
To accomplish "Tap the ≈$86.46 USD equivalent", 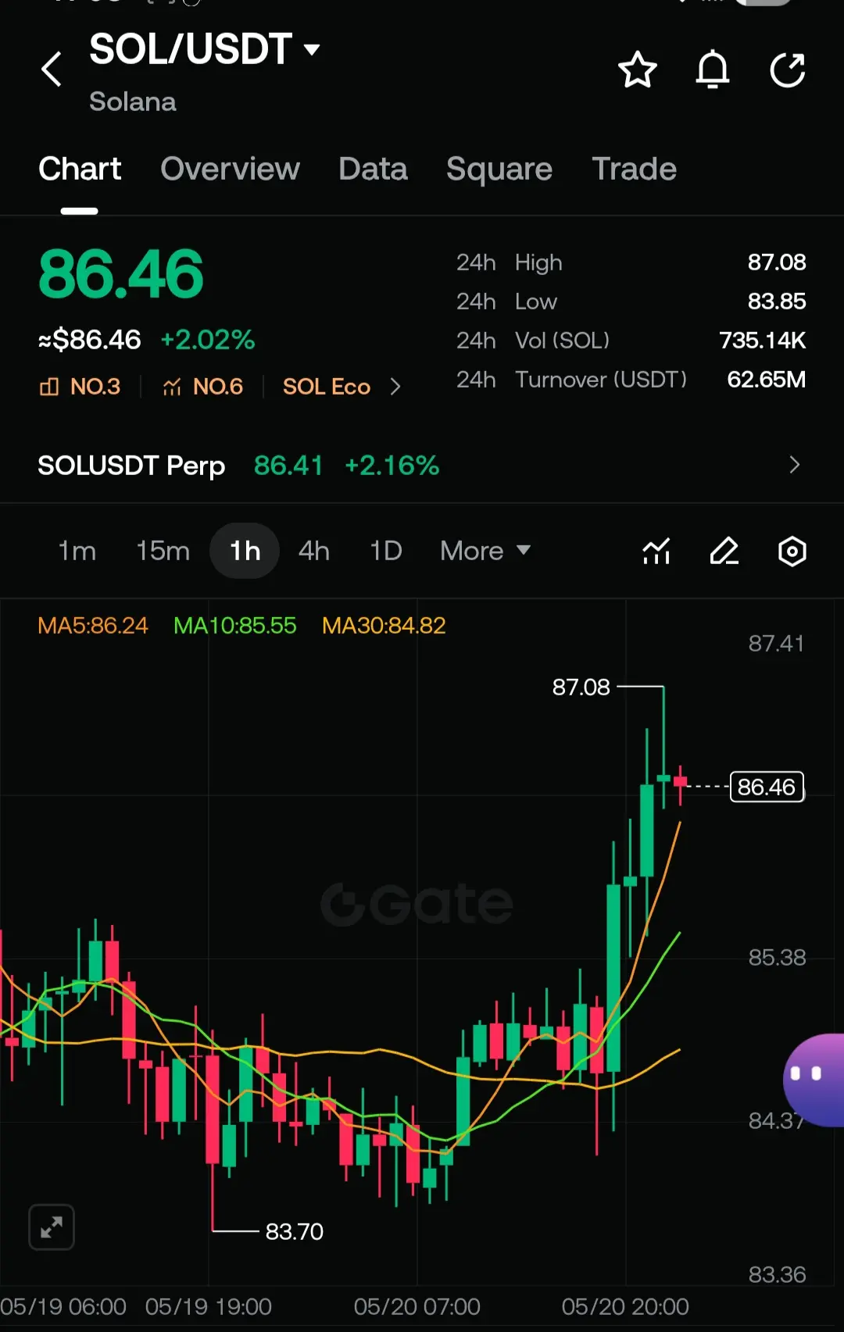I will (89, 340).
